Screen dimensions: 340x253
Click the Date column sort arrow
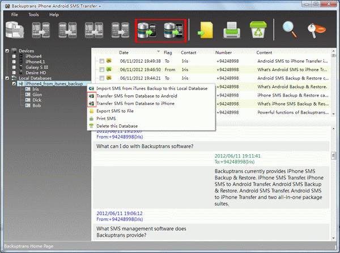(x=159, y=51)
